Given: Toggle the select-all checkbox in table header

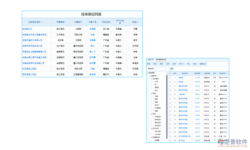Looking at the screenshot, I should [170, 73].
